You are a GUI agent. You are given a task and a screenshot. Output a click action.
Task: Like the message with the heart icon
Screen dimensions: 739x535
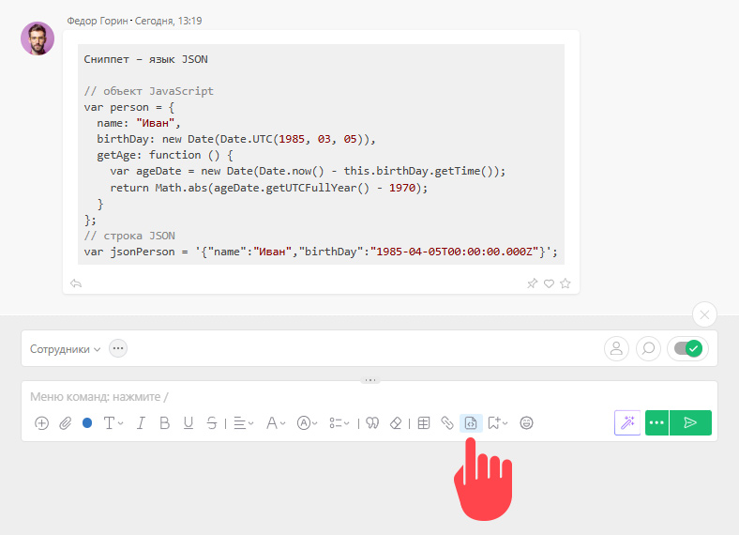coord(549,283)
